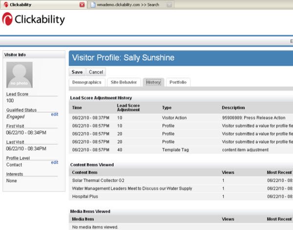The width and height of the screenshot is (293, 230).
Task: Click the page icon on Search tab
Action: point(93,5)
